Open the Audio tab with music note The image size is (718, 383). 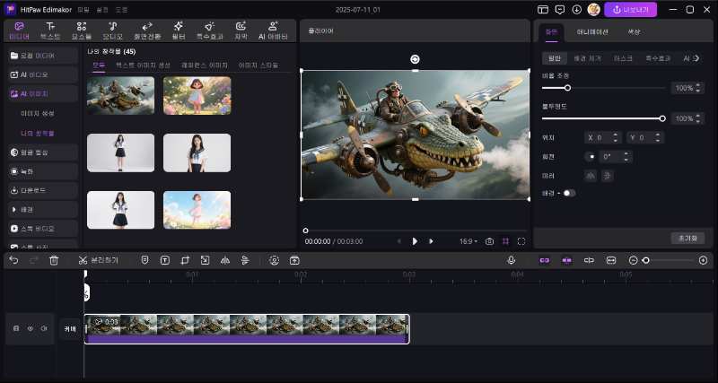click(113, 30)
